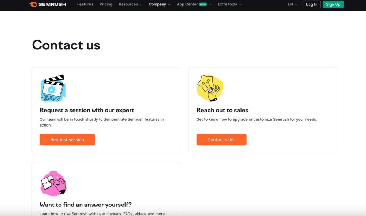Open the EN language selector
The width and height of the screenshot is (366, 216).
292,4
